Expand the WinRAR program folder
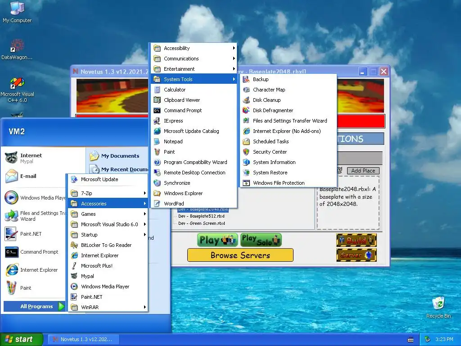 pos(108,307)
